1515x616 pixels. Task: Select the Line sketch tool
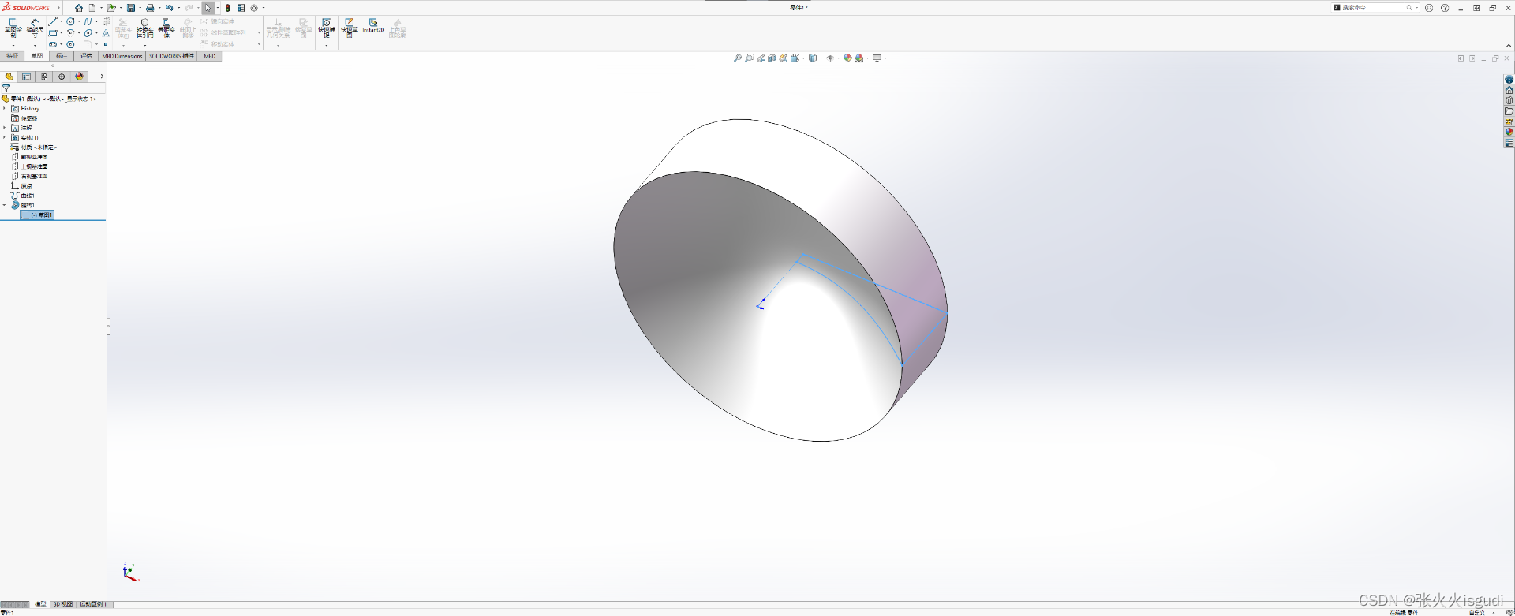click(x=53, y=21)
